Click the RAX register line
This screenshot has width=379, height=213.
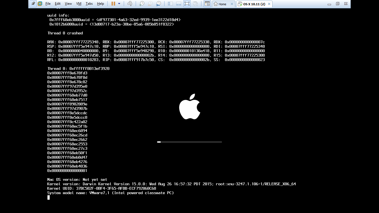coord(156,42)
